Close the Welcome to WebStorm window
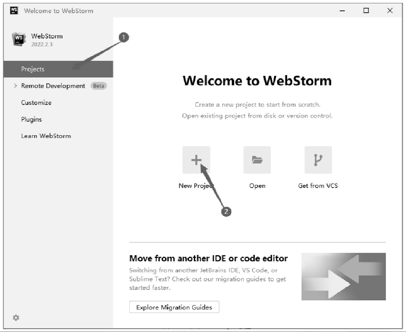This screenshot has width=406, height=332. [390, 11]
